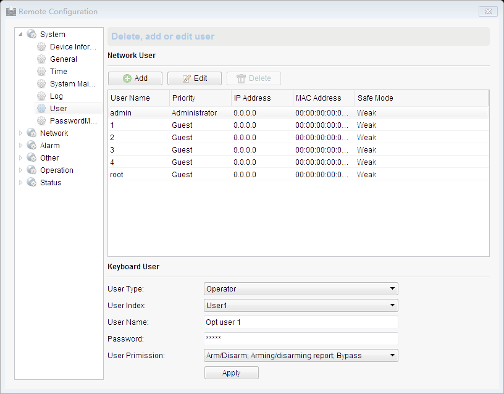
Task: Click the pencil icon on Edit button
Action: [x=187, y=78]
